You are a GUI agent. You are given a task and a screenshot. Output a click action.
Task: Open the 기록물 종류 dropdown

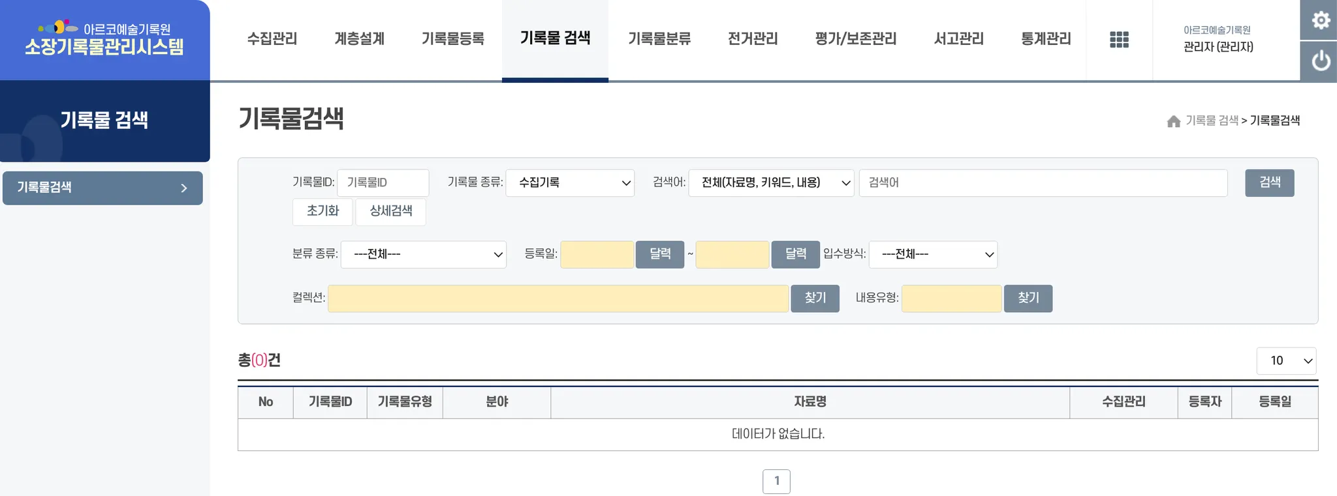pyautogui.click(x=570, y=183)
